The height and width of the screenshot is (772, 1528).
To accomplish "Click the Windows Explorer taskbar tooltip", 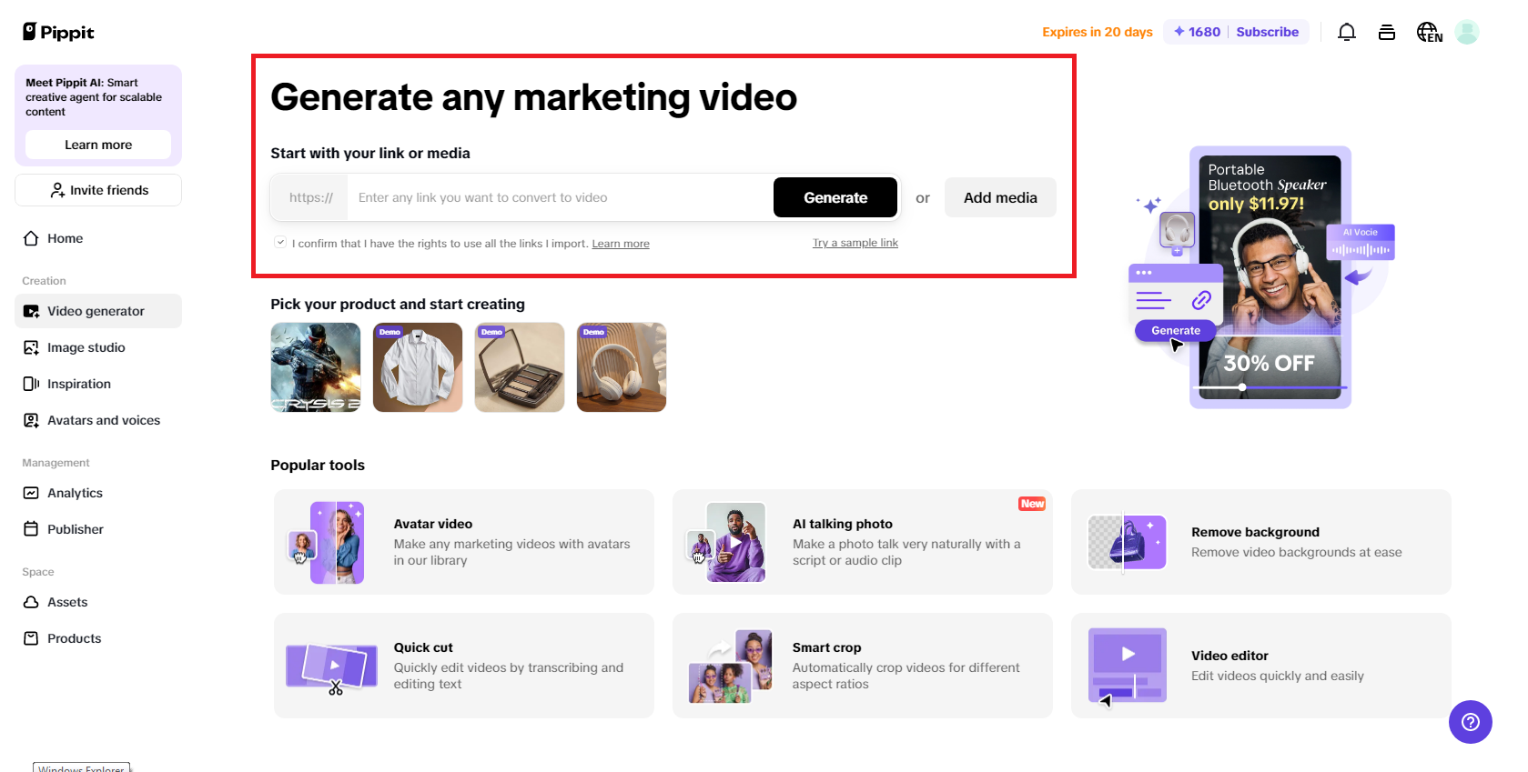I will (82, 767).
